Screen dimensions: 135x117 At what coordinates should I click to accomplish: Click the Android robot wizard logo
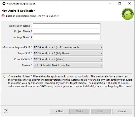tap(128, 14)
